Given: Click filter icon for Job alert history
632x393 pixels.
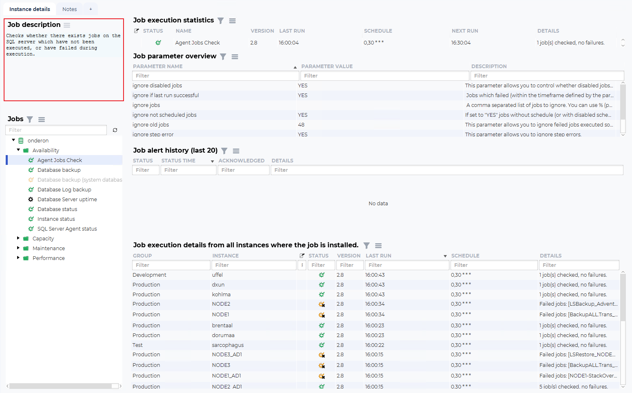Looking at the screenshot, I should coord(224,151).
